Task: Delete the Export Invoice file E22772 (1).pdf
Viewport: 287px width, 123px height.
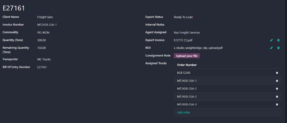Action: click(278, 40)
